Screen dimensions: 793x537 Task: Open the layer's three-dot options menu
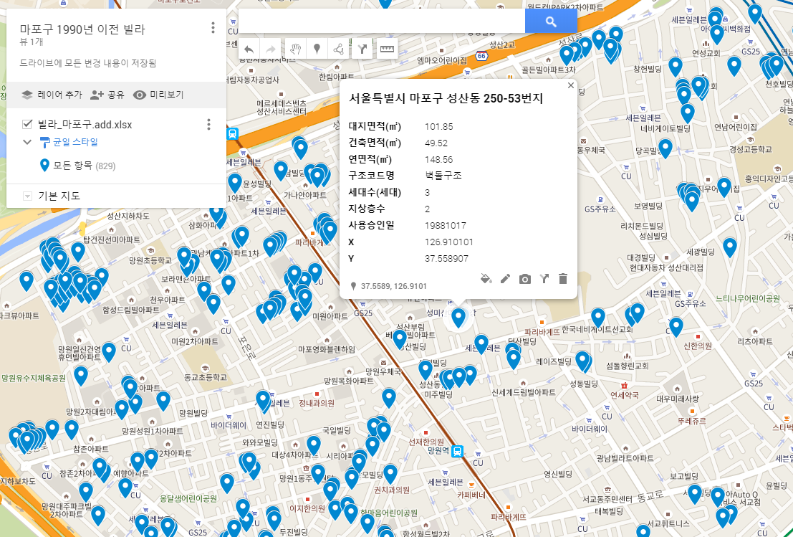coord(208,123)
